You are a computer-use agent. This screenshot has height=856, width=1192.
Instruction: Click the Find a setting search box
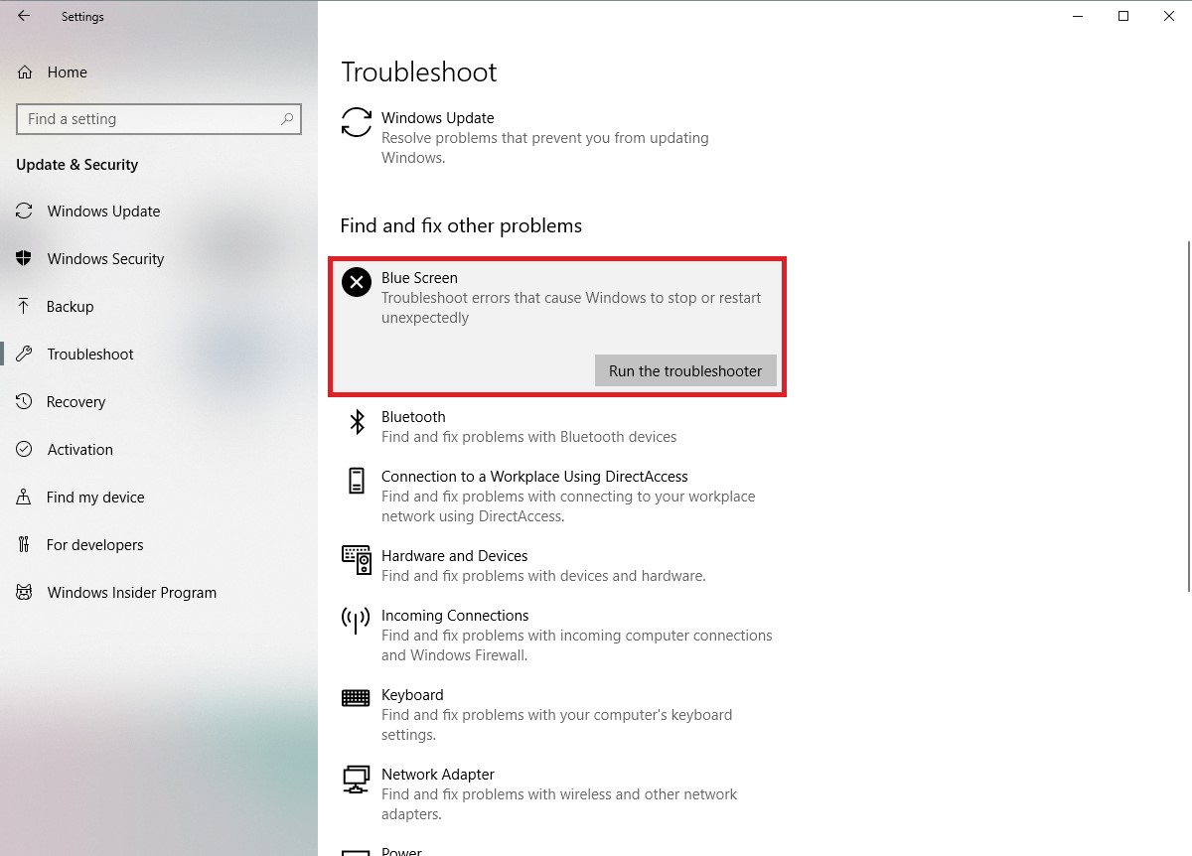point(149,119)
